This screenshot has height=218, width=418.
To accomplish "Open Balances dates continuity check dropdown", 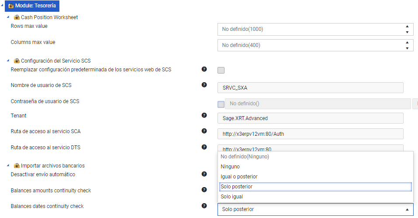I will (x=315, y=209).
